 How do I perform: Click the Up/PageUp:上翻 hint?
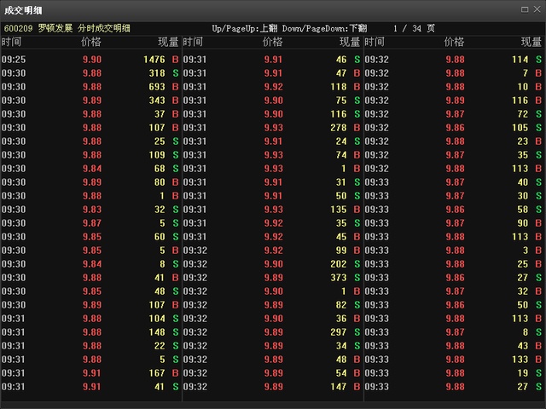245,28
